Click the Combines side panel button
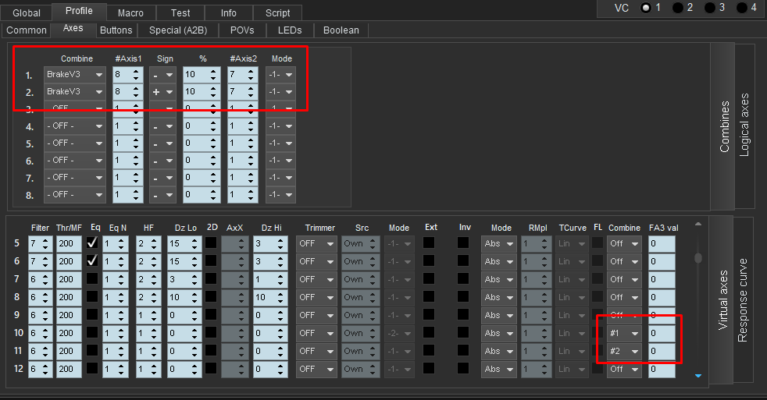The image size is (767, 400). pos(724,126)
